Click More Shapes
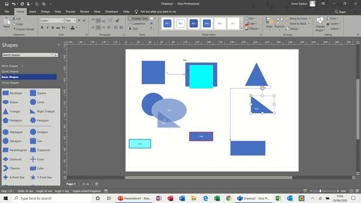The width and height of the screenshot is (361, 203). coord(10,66)
